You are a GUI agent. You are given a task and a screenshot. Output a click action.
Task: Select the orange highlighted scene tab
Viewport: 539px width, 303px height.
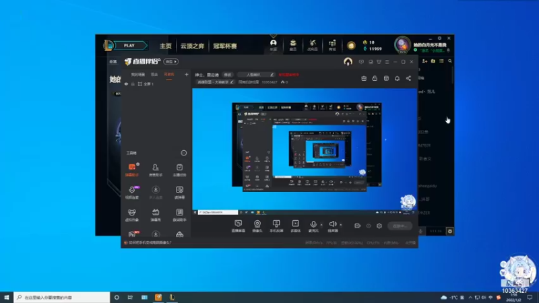tap(169, 75)
